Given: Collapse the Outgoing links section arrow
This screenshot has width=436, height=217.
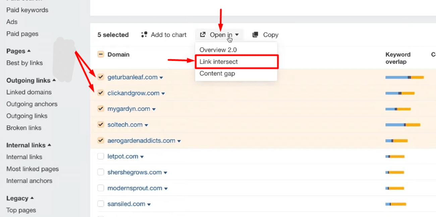Looking at the screenshot, I should (54, 80).
